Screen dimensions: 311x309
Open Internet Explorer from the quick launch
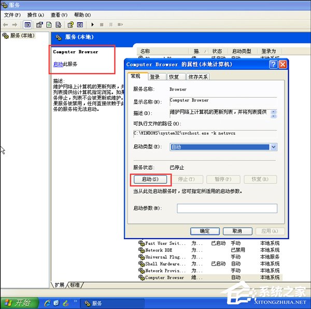(47, 303)
